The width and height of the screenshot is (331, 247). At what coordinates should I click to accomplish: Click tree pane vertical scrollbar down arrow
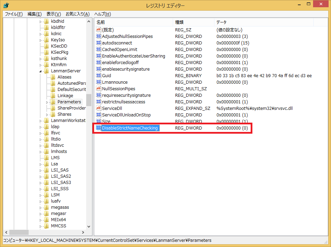89,226
